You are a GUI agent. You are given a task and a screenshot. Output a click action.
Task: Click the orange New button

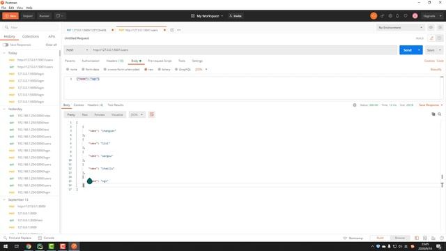click(10, 16)
